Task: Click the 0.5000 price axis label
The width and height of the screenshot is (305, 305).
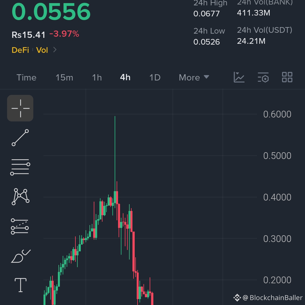Action: [x=277, y=156]
